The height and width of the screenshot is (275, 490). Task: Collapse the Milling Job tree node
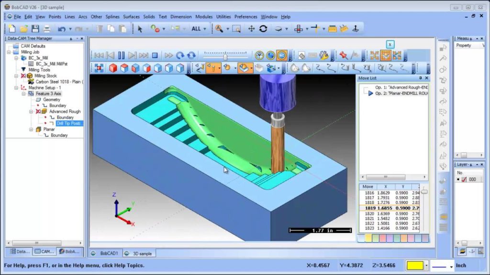coord(9,52)
